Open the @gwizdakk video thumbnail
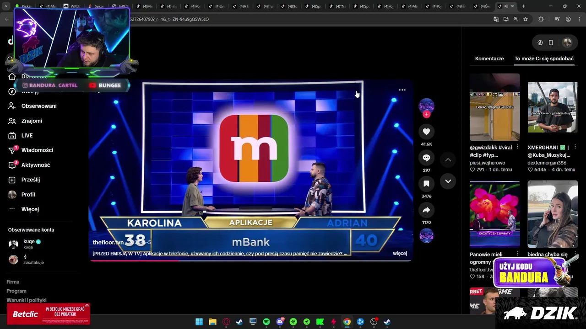The height and width of the screenshot is (329, 586). click(495, 107)
